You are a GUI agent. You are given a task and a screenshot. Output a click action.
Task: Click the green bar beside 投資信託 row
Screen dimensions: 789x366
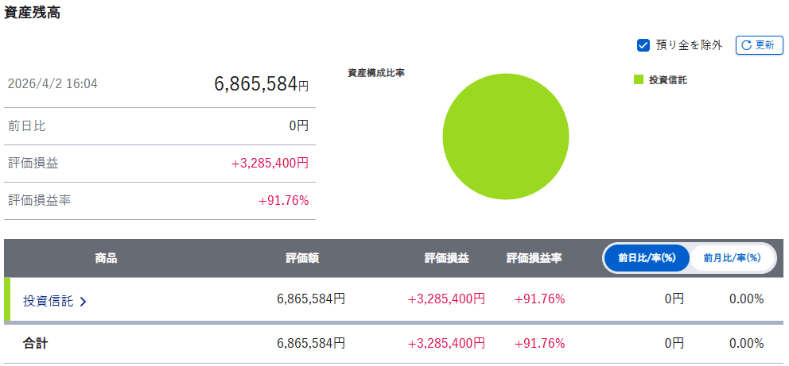point(7,299)
